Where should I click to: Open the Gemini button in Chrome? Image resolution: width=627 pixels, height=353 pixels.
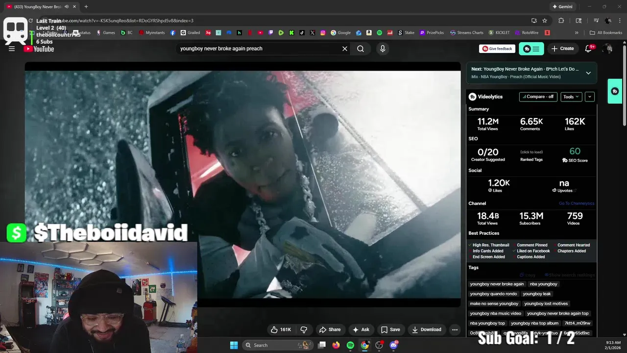coord(562,7)
